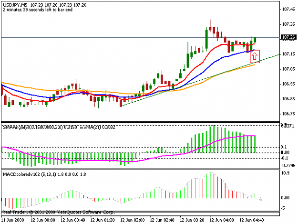Select the 107.45 price axis label
The image size is (298, 224).
coord(288,10)
